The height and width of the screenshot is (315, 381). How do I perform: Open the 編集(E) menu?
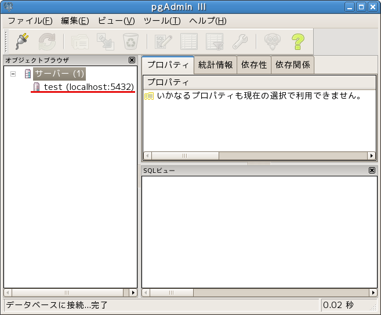click(x=75, y=21)
